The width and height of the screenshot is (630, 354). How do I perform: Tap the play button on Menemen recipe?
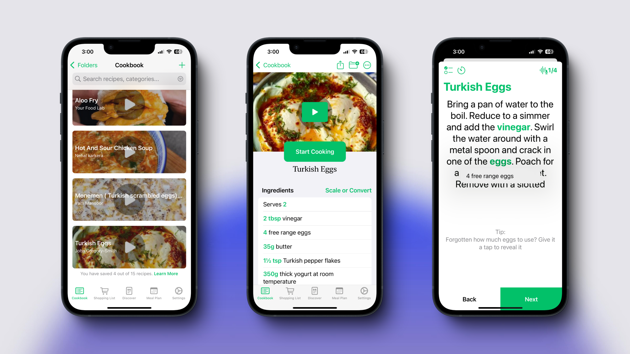[x=129, y=199]
